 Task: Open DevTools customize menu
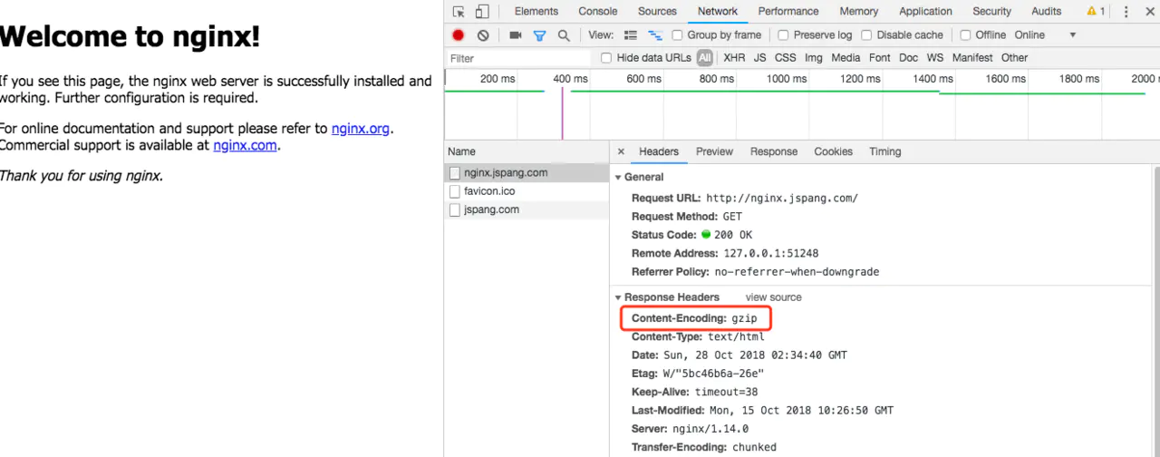1126,12
